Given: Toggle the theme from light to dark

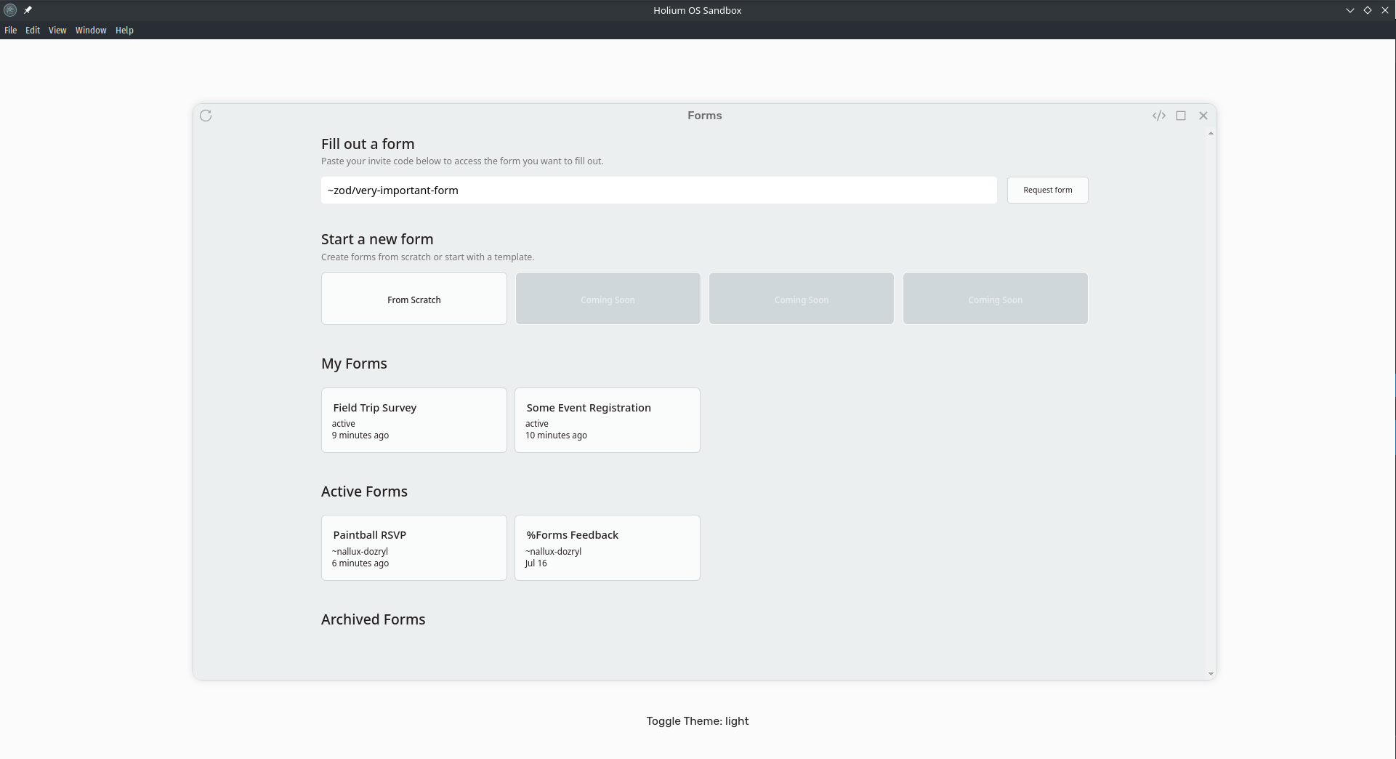Looking at the screenshot, I should (x=697, y=720).
